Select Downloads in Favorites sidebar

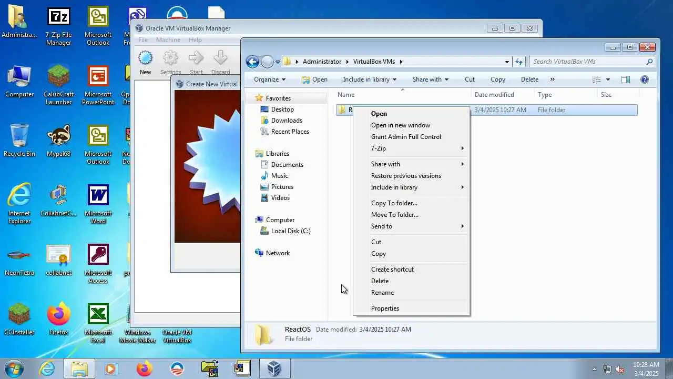[x=287, y=121]
